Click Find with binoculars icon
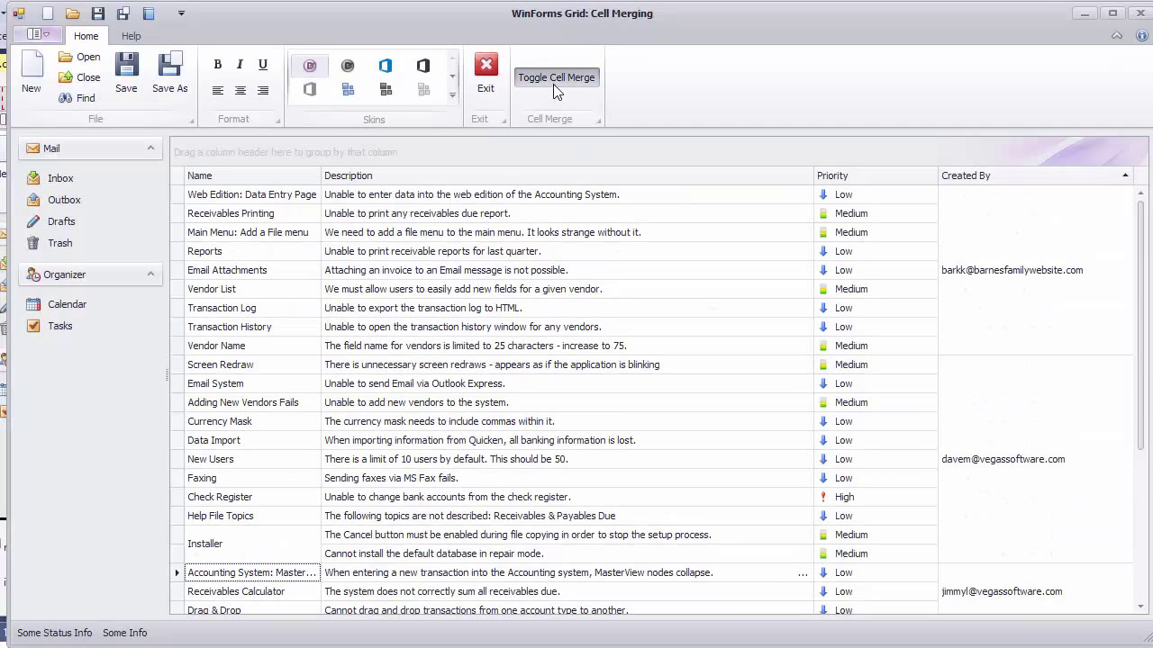Viewport: 1153px width, 648px height. pos(77,98)
